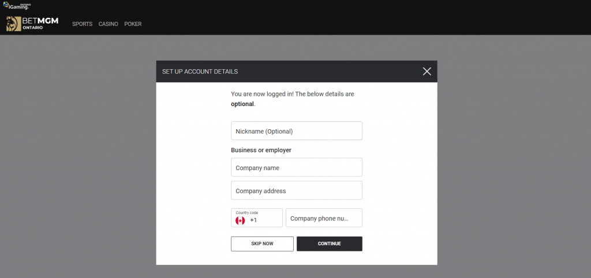
Task: Open the SPORTS section
Action: click(82, 24)
